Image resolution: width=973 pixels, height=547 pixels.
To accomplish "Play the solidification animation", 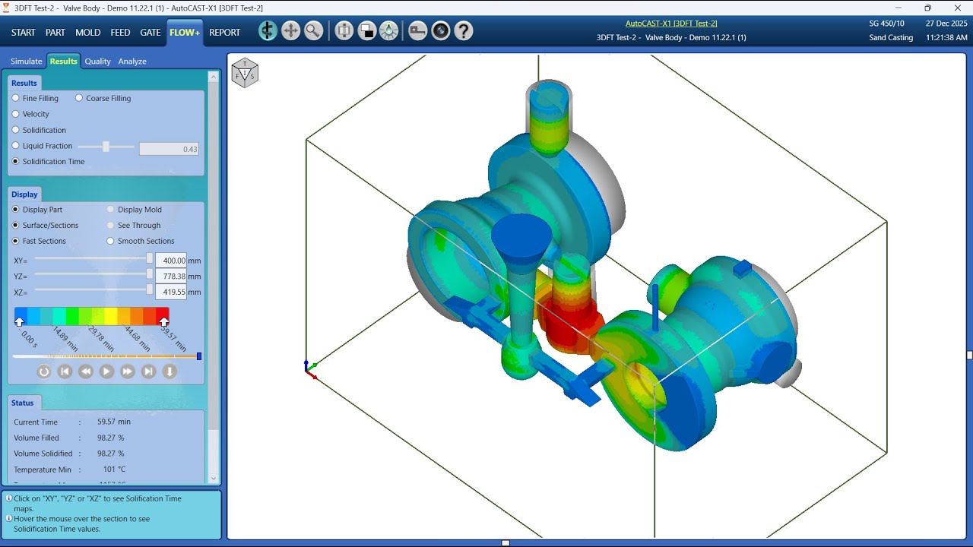I will (107, 372).
